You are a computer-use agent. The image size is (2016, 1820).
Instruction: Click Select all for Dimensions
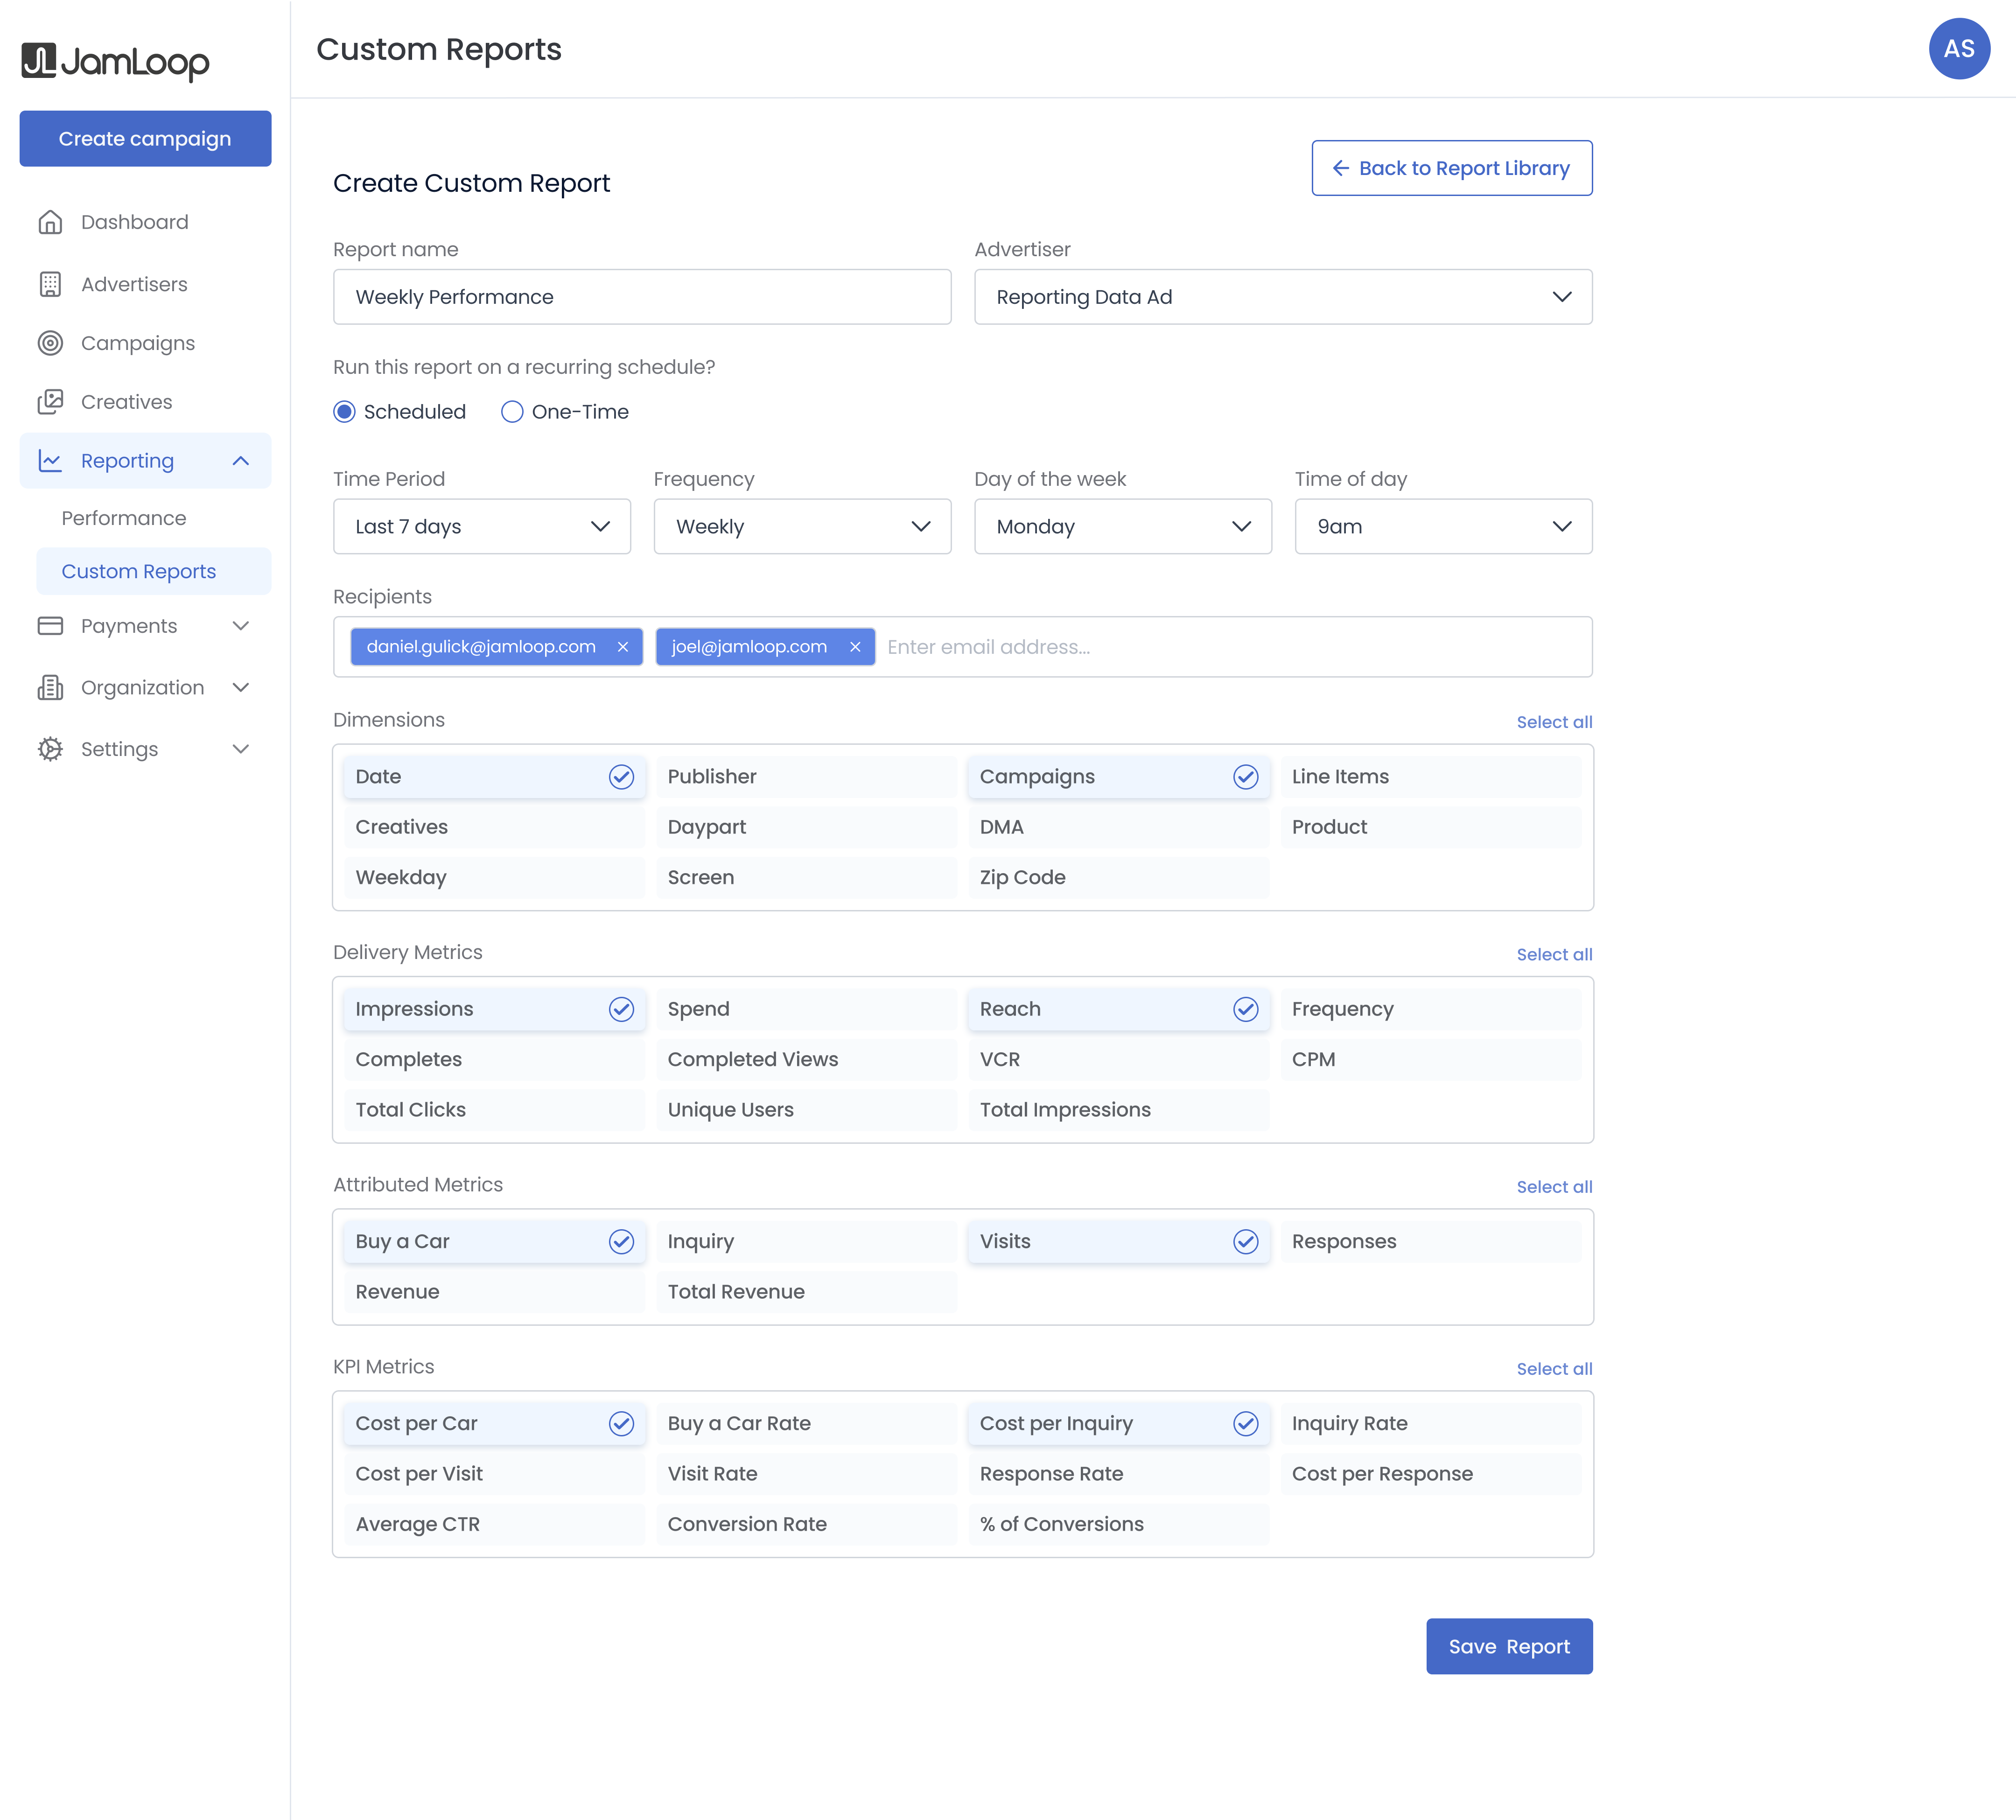[1553, 722]
